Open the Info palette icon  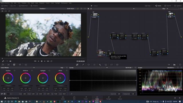click(x=180, y=65)
